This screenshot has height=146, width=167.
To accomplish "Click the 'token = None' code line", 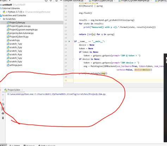I will (x=86, y=48).
